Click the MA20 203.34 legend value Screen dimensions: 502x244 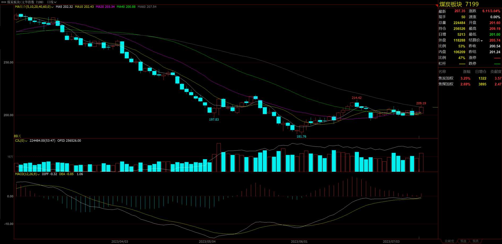point(105,7)
